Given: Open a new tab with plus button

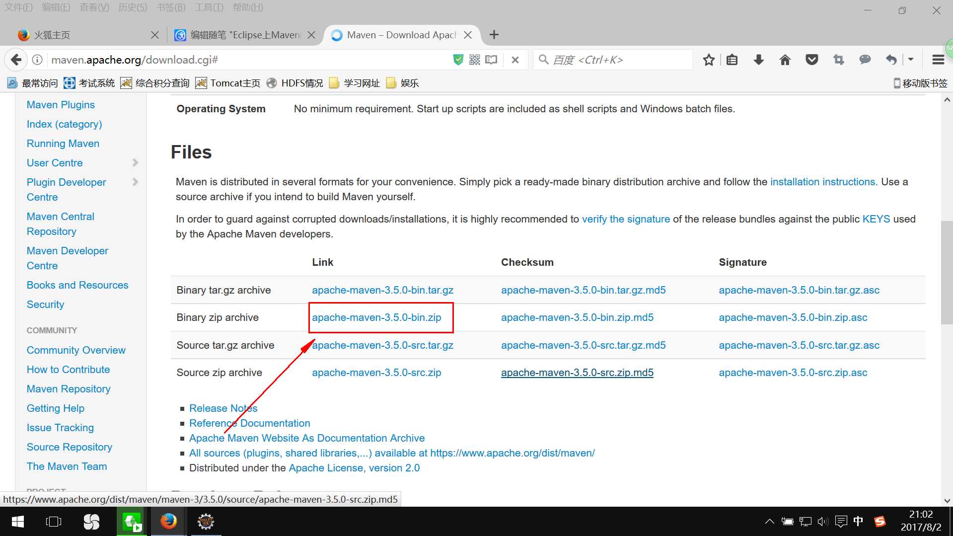Looking at the screenshot, I should pyautogui.click(x=494, y=35).
